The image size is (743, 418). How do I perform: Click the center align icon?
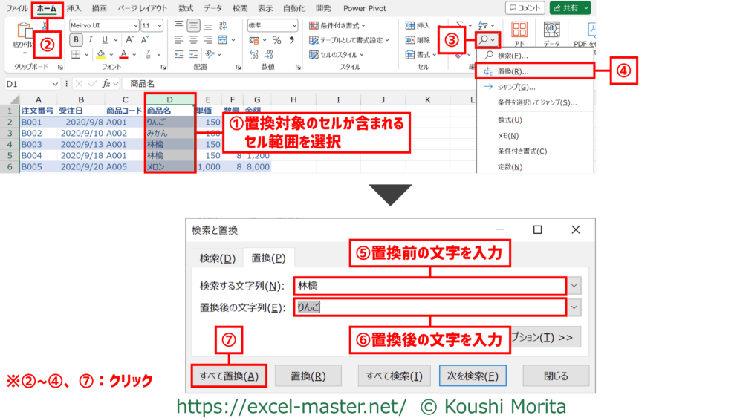(193, 40)
